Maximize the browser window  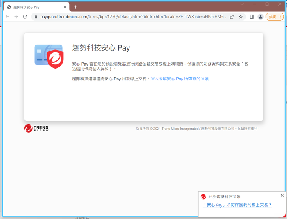267,4
